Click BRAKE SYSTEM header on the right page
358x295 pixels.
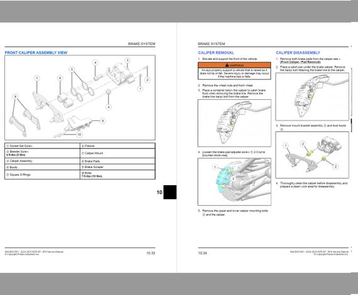[x=212, y=44]
